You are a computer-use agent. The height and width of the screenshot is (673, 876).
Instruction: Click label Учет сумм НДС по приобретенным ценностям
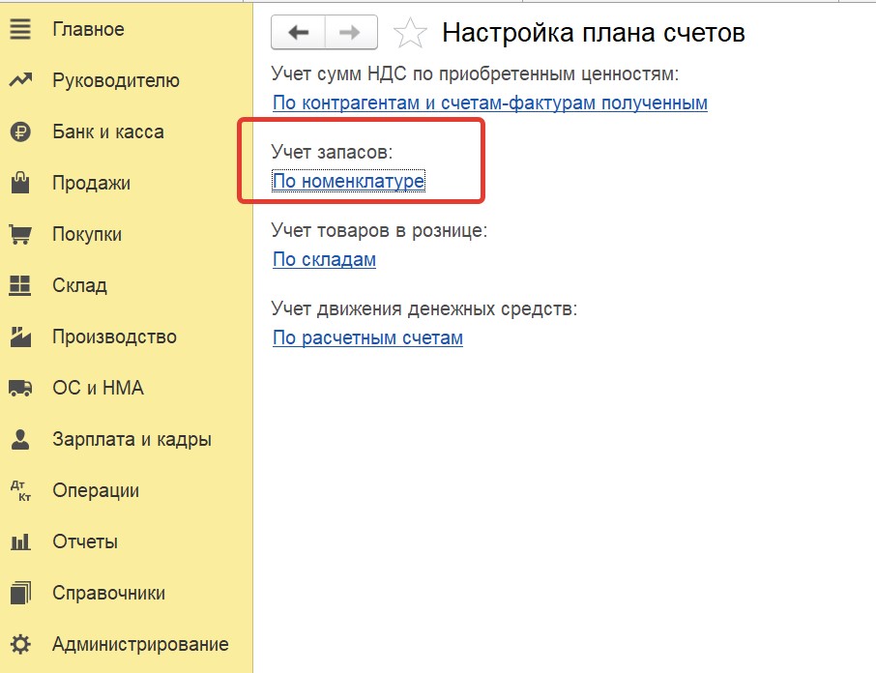(475, 73)
